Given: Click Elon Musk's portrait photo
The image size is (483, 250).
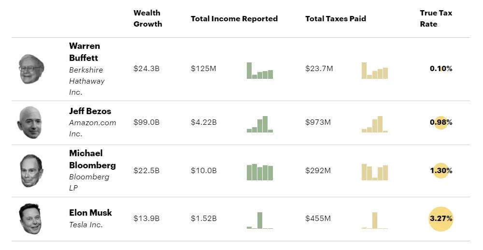Looking at the screenshot, I should click(30, 219).
